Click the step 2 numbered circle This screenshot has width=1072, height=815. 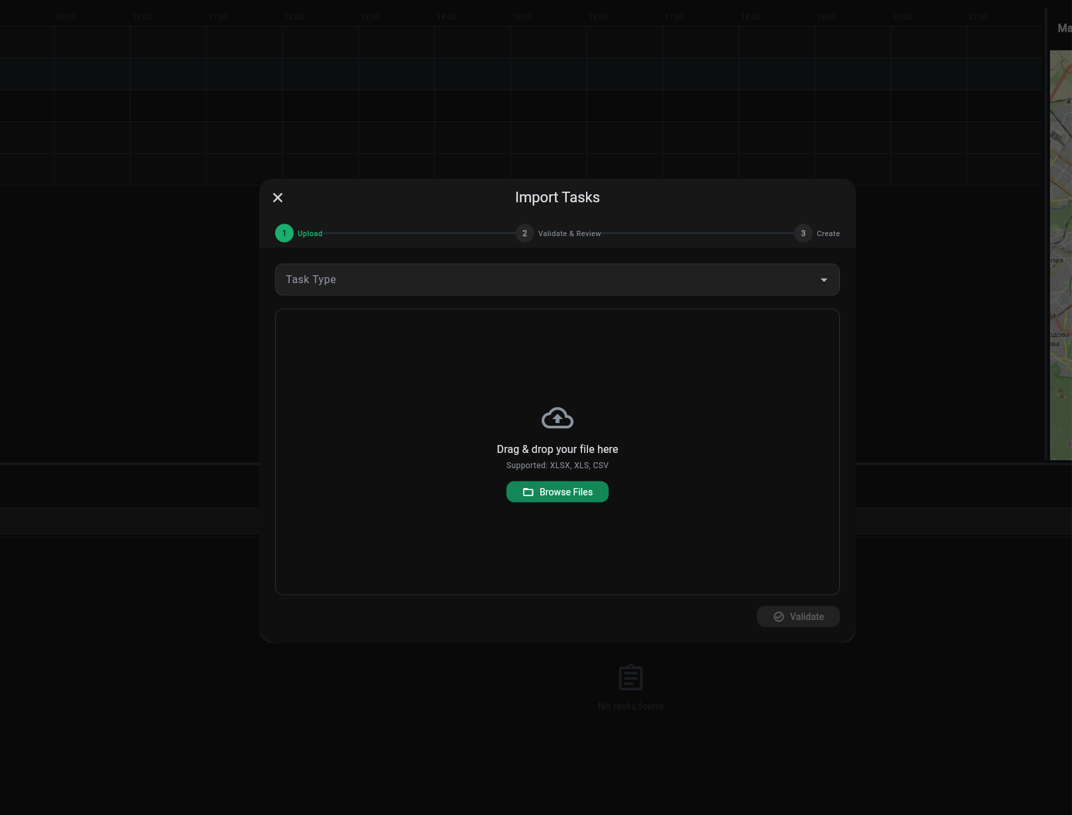click(524, 233)
